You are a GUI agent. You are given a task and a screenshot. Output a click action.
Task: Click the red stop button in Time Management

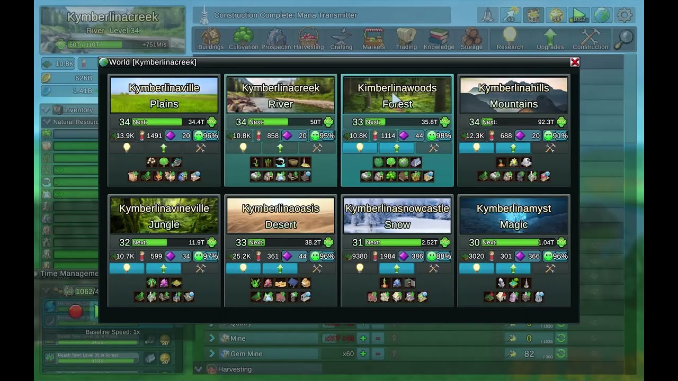[x=76, y=311]
